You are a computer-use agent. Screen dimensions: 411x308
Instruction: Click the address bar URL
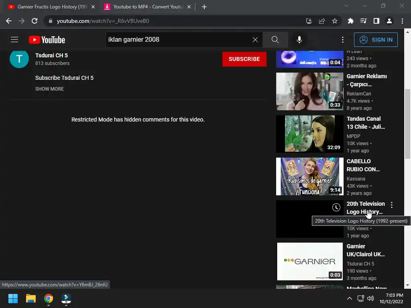point(103,21)
